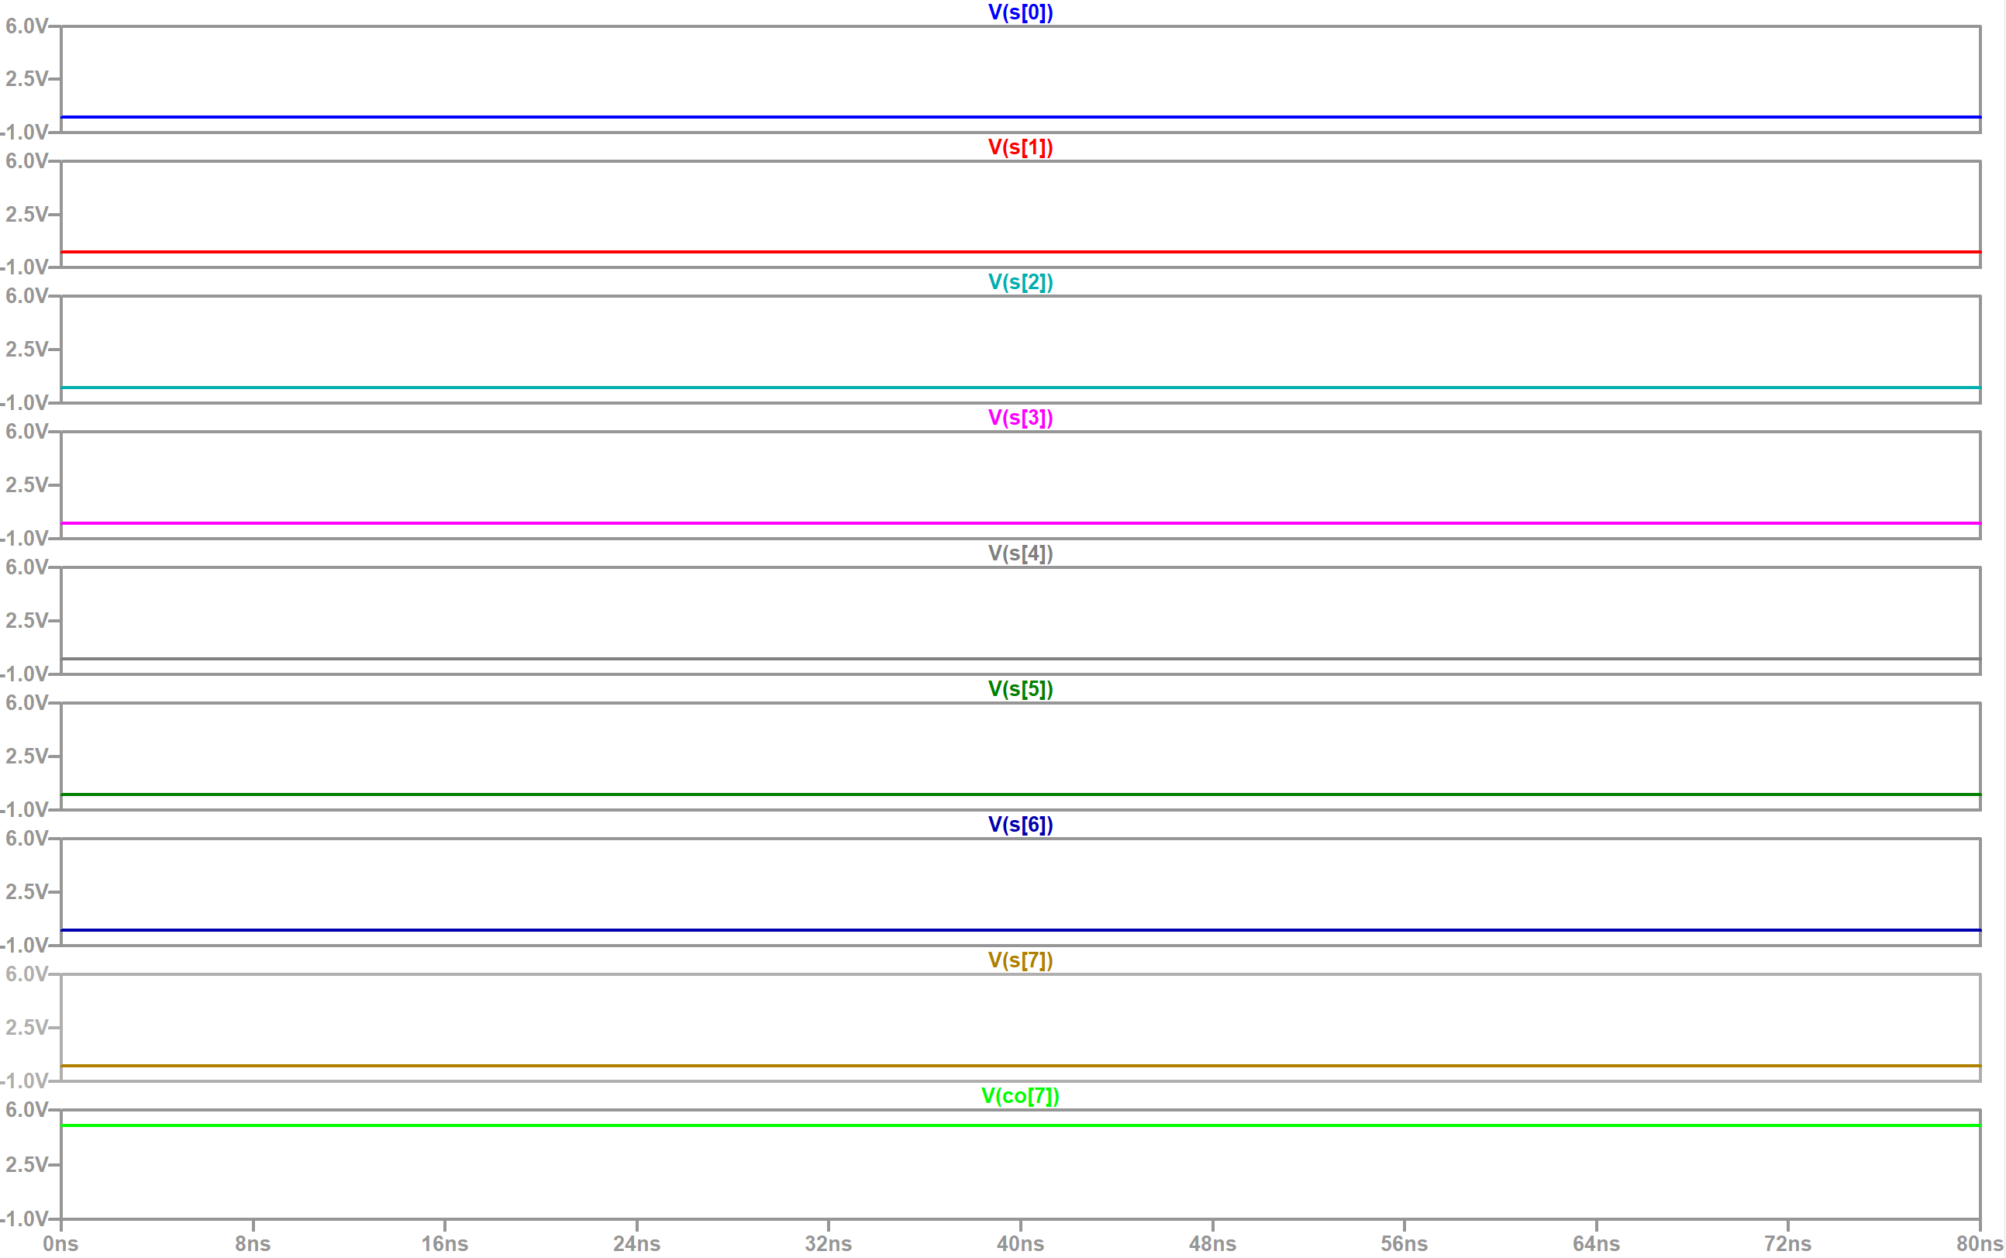Click the V(co[7]) trace label
This screenshot has height=1258, width=2006.
point(1020,1096)
